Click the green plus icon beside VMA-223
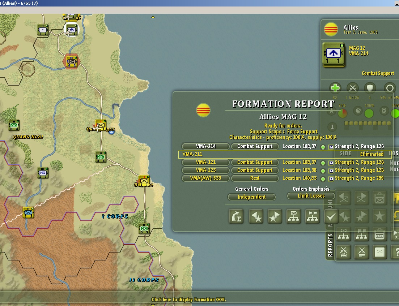 tap(323, 171)
